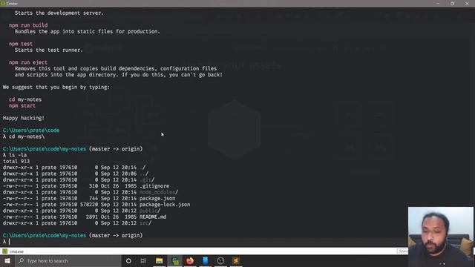Click the 'ls -la' command line

15,155
